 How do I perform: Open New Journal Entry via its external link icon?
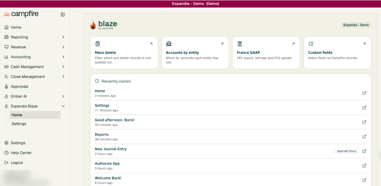pyautogui.click(x=364, y=151)
